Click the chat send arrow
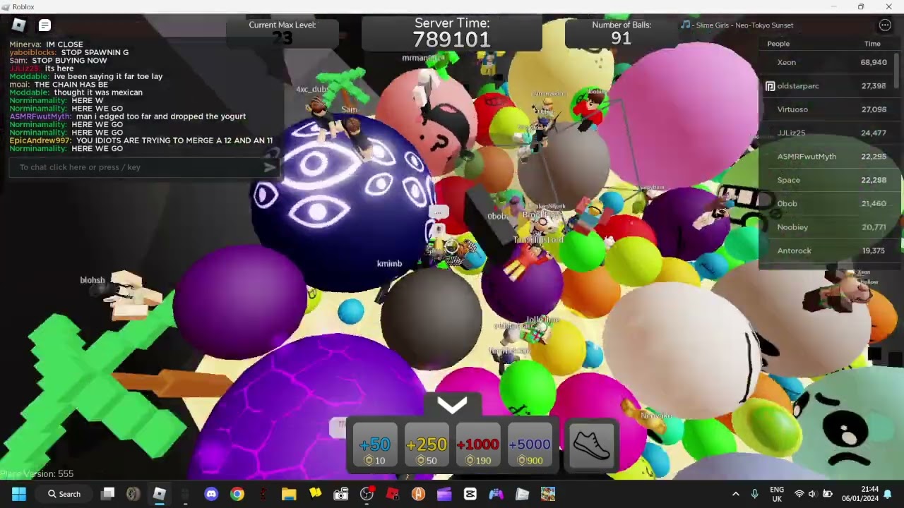 pyautogui.click(x=269, y=167)
